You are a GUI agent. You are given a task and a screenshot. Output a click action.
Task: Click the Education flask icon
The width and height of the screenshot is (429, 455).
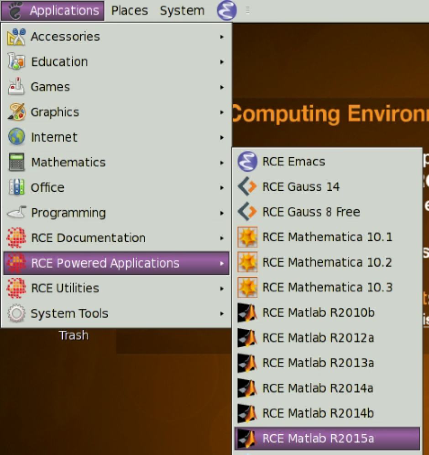(x=16, y=62)
